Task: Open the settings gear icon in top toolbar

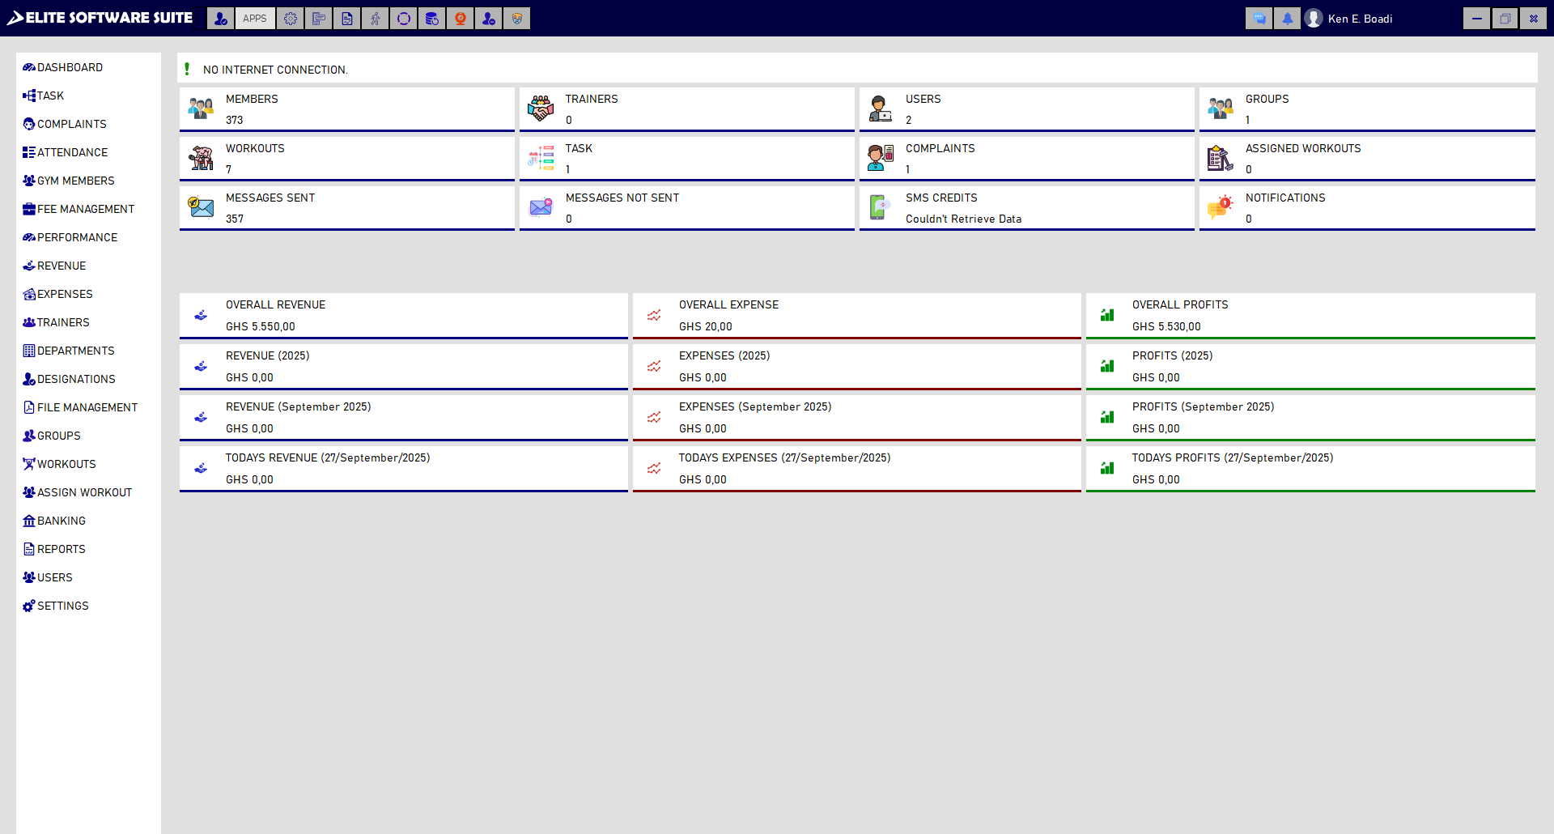Action: click(x=291, y=19)
